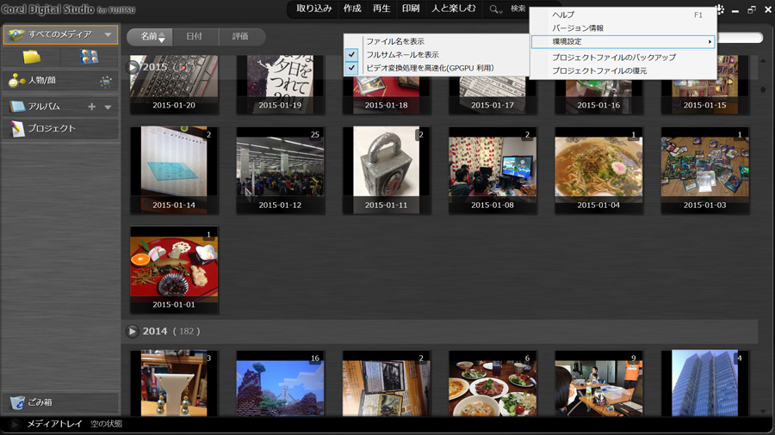Image resolution: width=775 pixels, height=435 pixels.
Task: Select バージョン情報 from the menu
Action: 578,28
